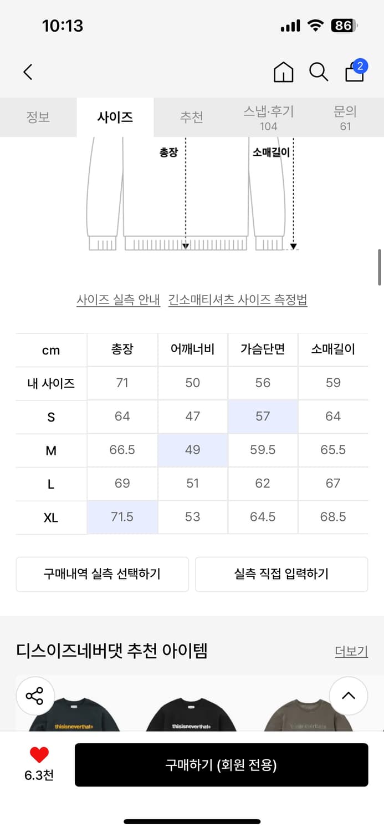
Task: Open the home icon in the top bar
Action: click(x=283, y=72)
